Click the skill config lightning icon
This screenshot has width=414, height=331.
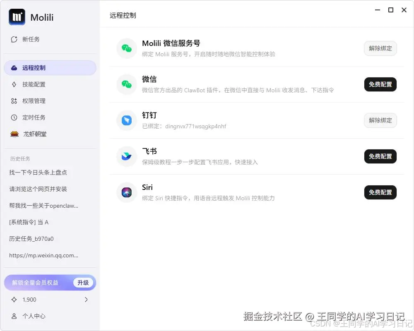(14, 84)
